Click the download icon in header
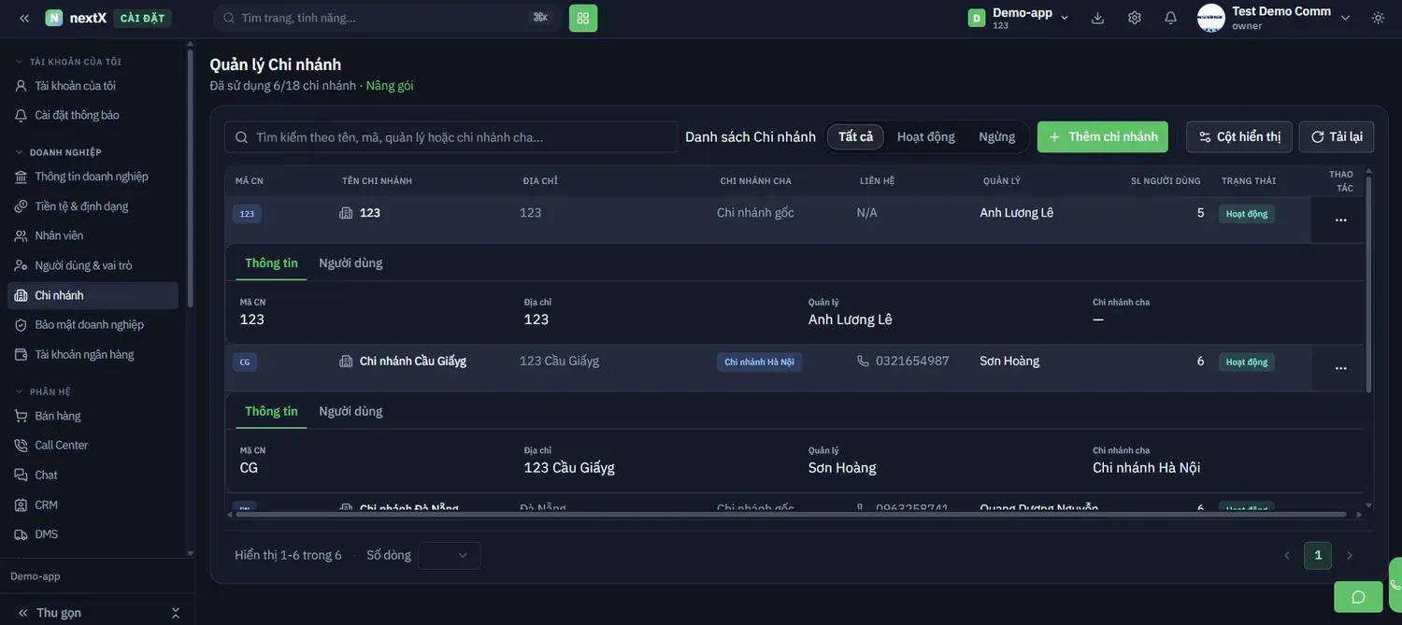Image resolution: width=1402 pixels, height=625 pixels. click(1097, 18)
